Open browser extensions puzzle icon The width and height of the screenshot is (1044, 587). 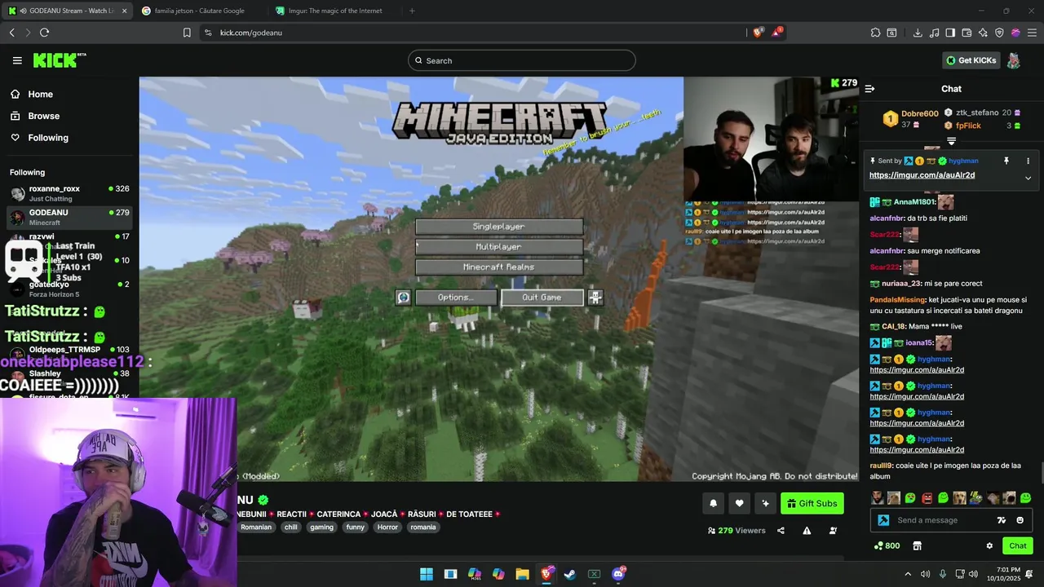[875, 33]
